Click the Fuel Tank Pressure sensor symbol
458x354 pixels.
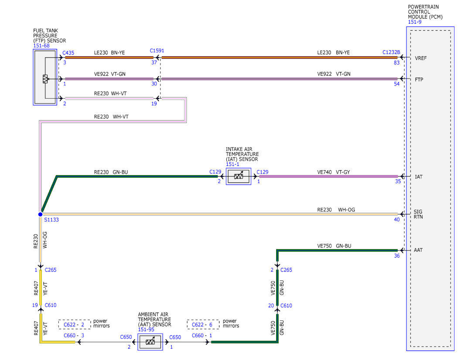pos(45,77)
